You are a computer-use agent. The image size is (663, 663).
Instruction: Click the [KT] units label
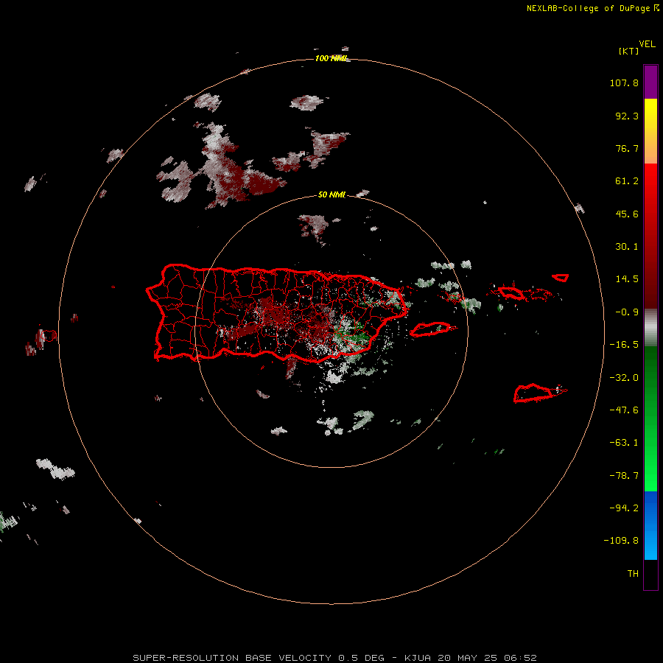628,51
